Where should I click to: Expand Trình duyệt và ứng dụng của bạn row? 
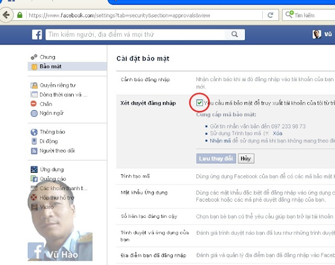[x=226, y=236]
